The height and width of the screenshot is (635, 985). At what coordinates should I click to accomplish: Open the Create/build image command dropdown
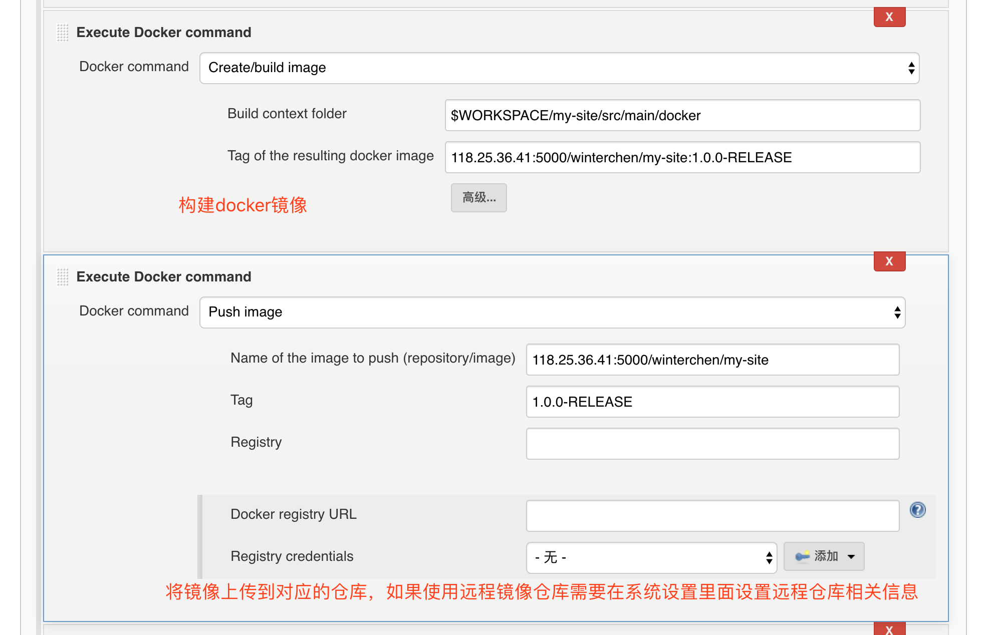[x=559, y=68]
